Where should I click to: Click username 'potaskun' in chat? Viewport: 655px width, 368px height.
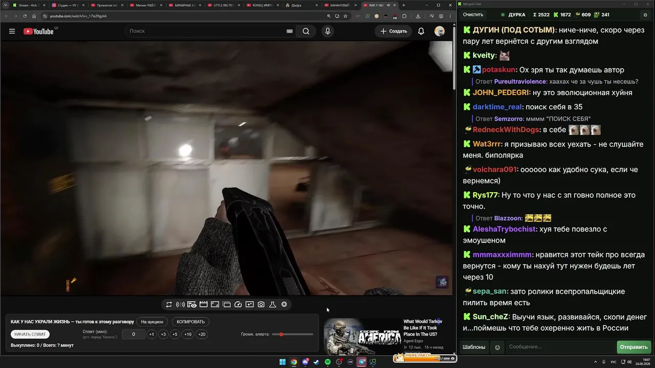[499, 70]
